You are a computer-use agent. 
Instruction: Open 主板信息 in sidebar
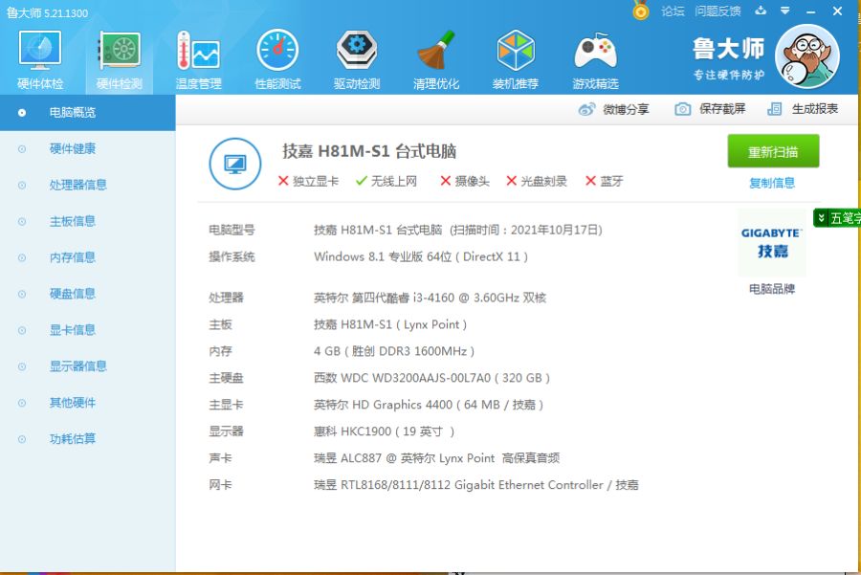pos(88,221)
